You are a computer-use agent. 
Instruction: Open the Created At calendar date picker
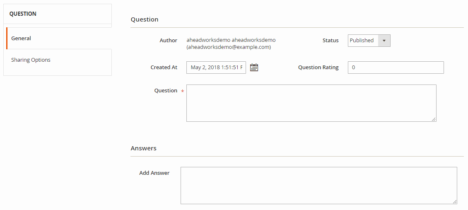tap(254, 68)
